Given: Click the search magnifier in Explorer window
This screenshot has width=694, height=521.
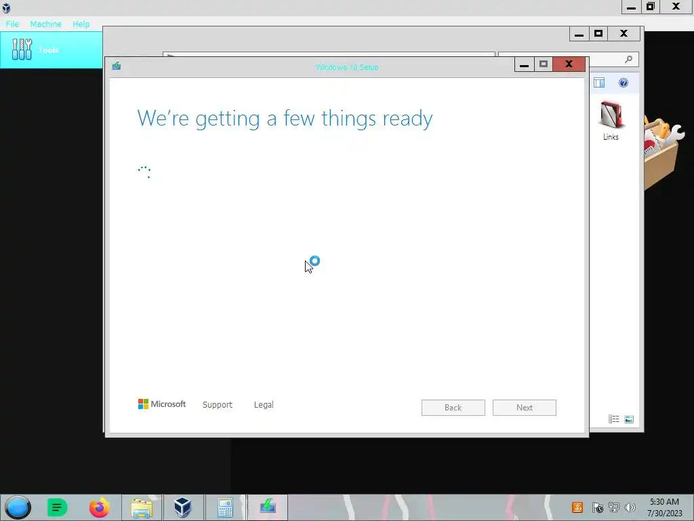Looking at the screenshot, I should tap(628, 60).
